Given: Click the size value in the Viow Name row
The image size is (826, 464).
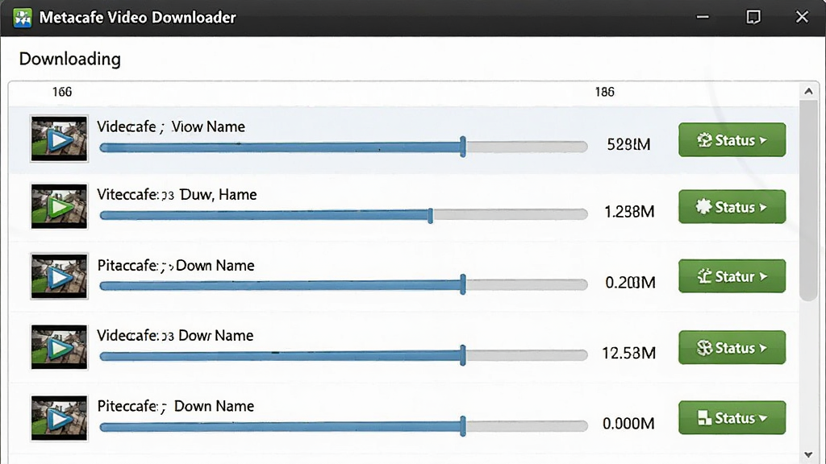Looking at the screenshot, I should click(629, 145).
